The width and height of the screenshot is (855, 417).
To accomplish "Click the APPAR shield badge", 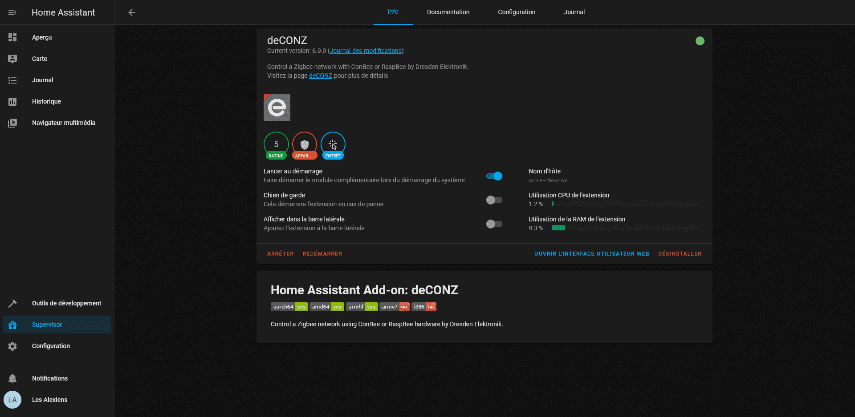I will [305, 145].
